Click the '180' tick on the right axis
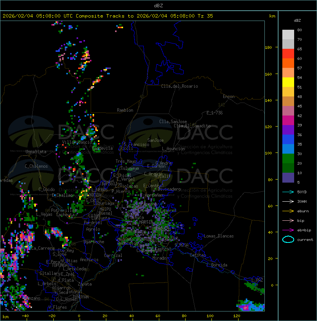 [268, 47]
